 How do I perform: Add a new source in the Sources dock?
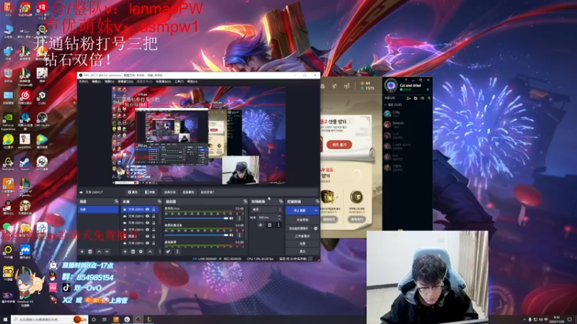coord(125,251)
